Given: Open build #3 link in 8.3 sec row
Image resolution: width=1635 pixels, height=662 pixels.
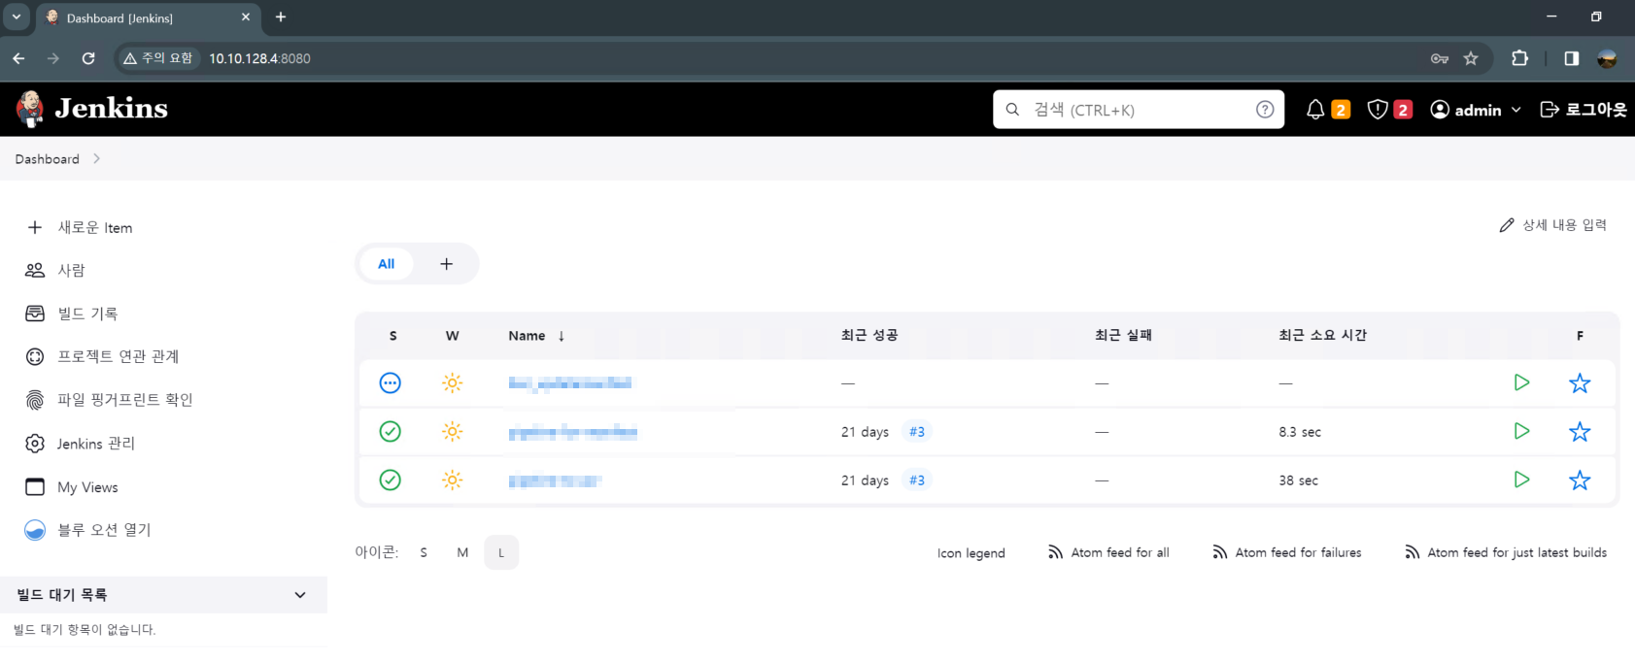Looking at the screenshot, I should pyautogui.click(x=916, y=432).
